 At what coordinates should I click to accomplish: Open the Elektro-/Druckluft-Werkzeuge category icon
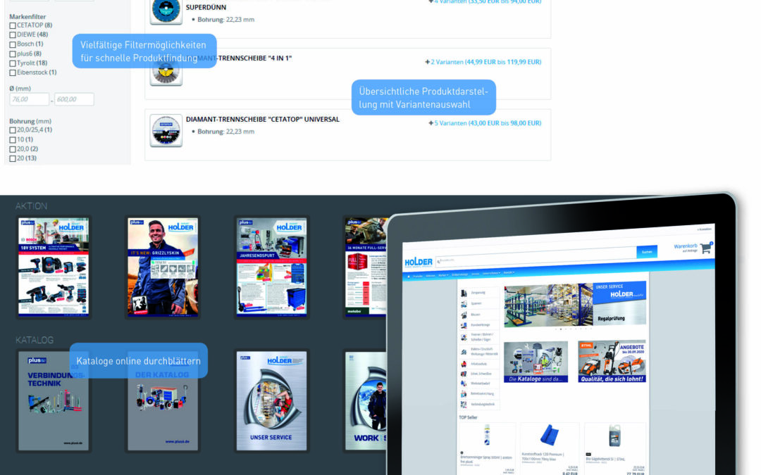click(464, 352)
